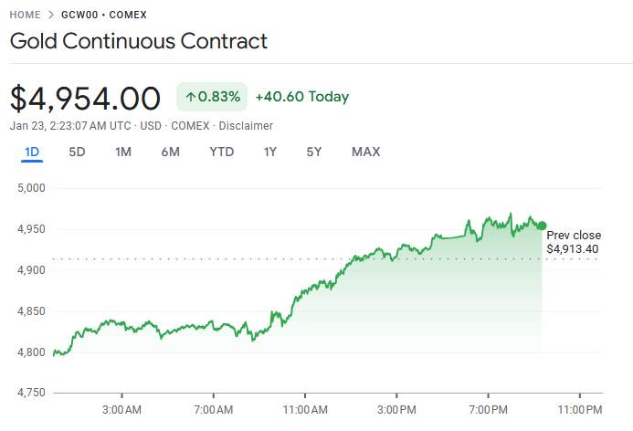Show the 5Y chart range
Image resolution: width=633 pixels, height=431 pixels.
(313, 152)
